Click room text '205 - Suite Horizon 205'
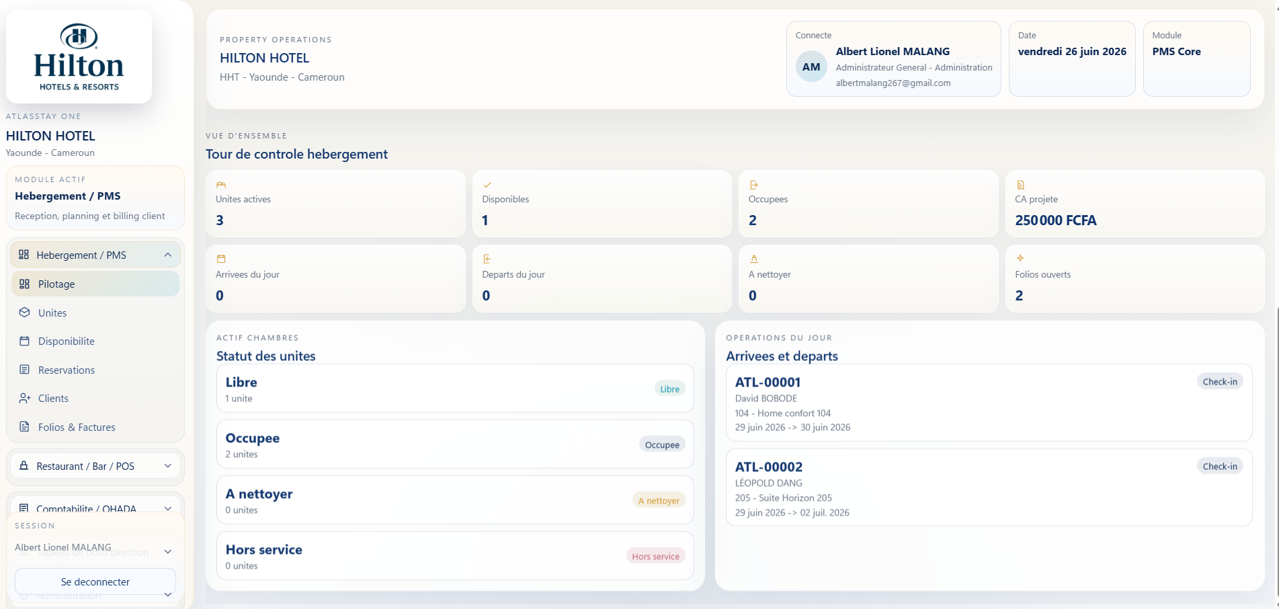This screenshot has height=609, width=1279. pyautogui.click(x=784, y=498)
